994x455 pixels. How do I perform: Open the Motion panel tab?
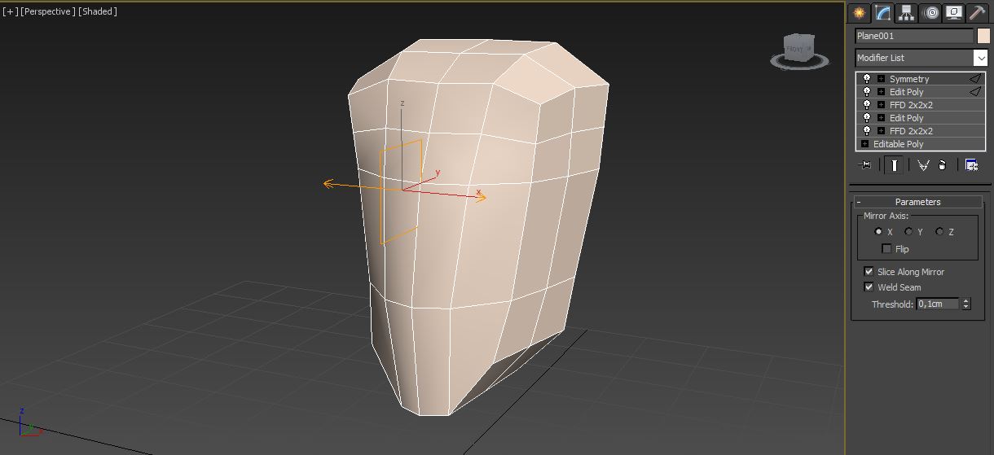tap(930, 13)
